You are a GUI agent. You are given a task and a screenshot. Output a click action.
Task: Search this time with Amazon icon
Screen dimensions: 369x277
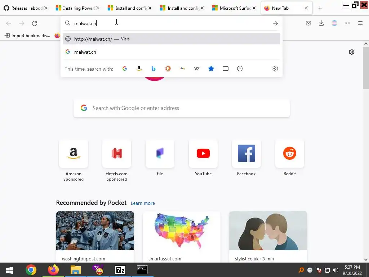(x=139, y=69)
